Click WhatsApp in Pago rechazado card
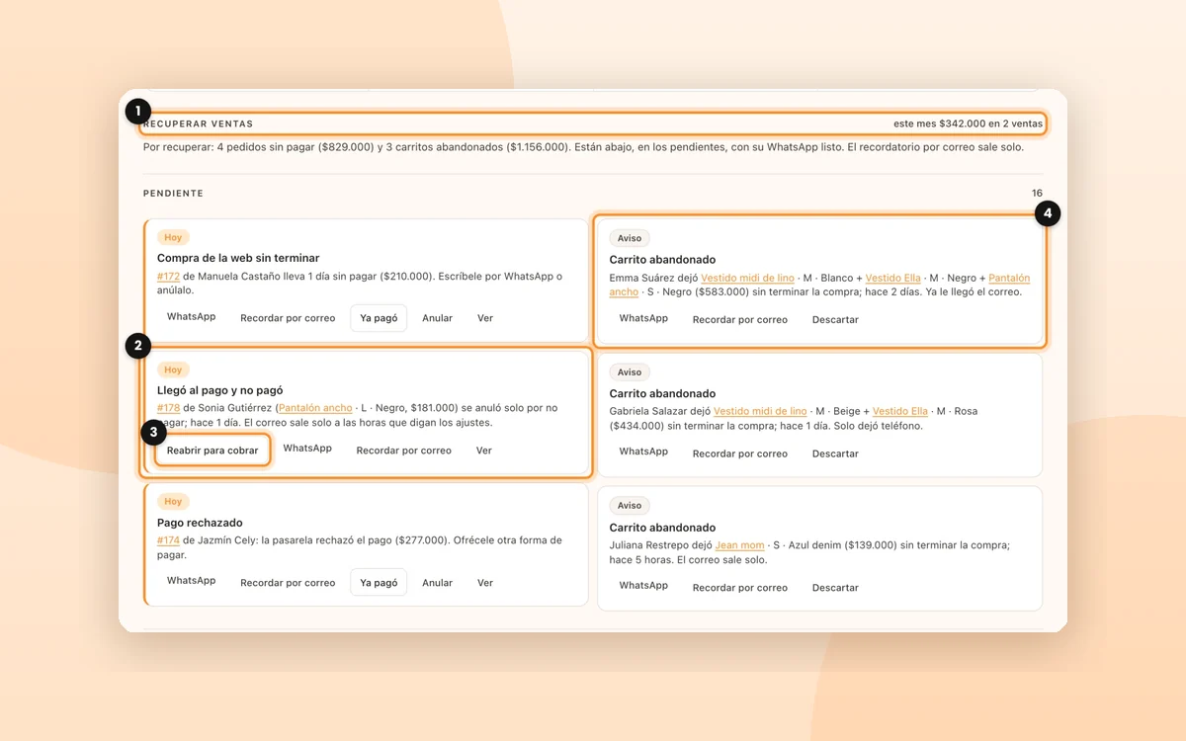Viewport: 1186px width, 741px height. [191, 581]
